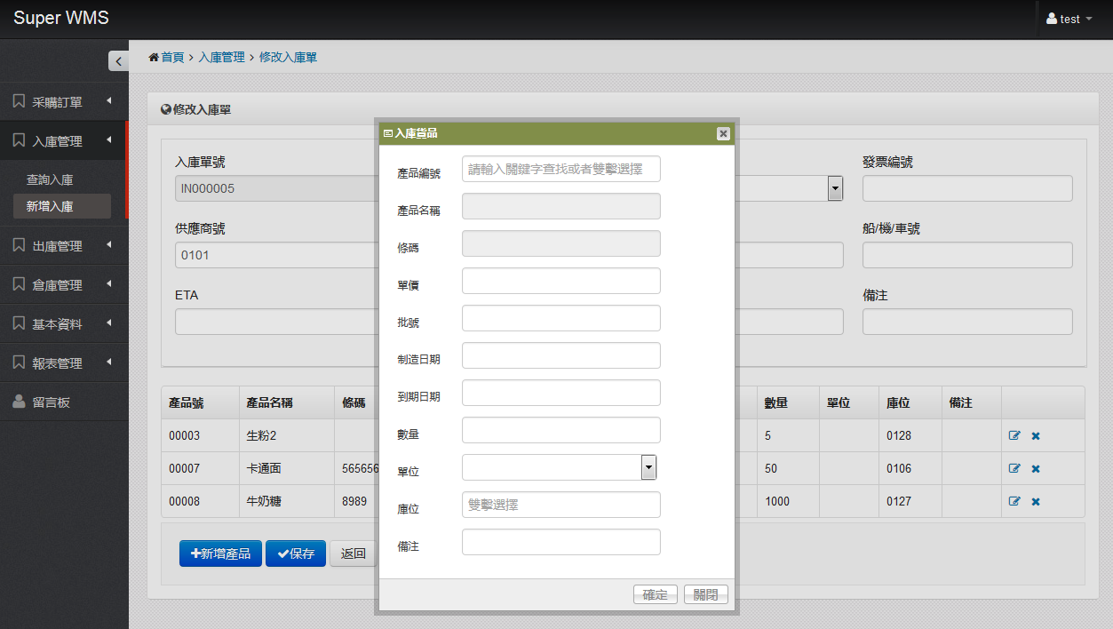Click the 新增產品 button
This screenshot has height=629, width=1113.
[220, 553]
